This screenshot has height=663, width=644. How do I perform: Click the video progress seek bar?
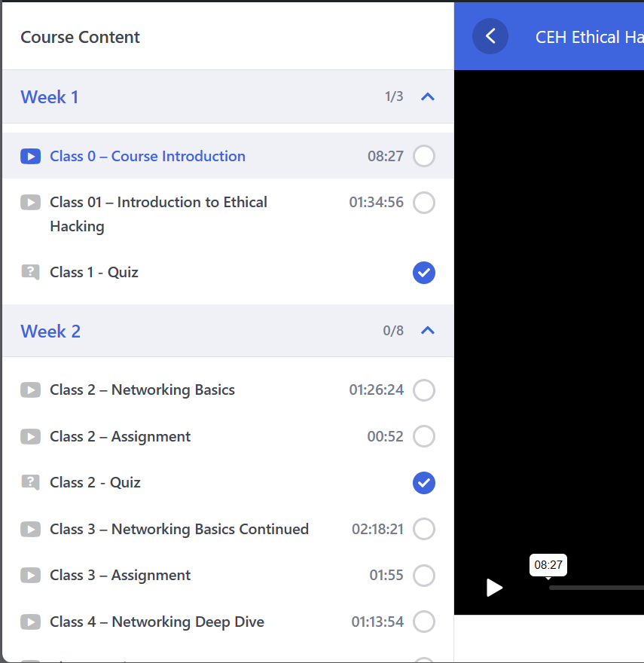[595, 588]
